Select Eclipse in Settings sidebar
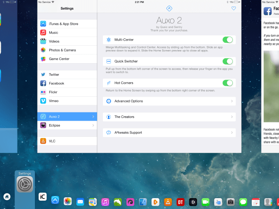 click(x=67, y=125)
